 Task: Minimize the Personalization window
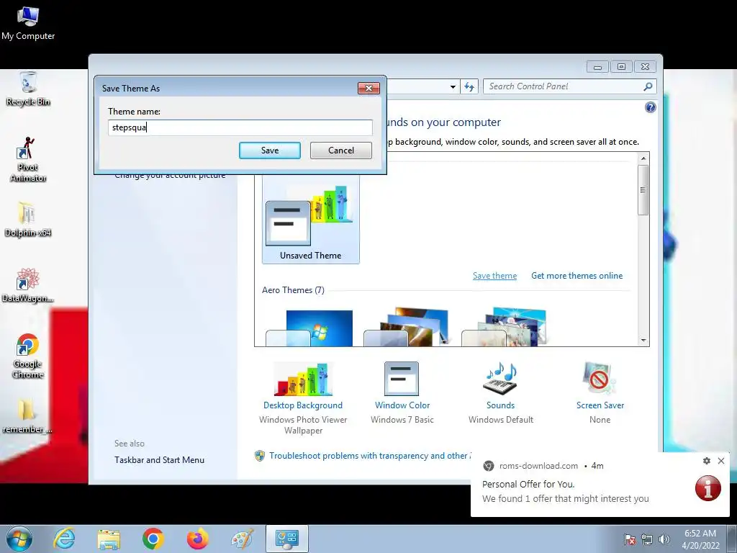pyautogui.click(x=597, y=67)
